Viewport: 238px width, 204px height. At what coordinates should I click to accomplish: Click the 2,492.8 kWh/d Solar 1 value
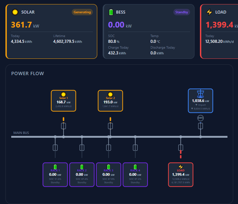[x=64, y=106]
